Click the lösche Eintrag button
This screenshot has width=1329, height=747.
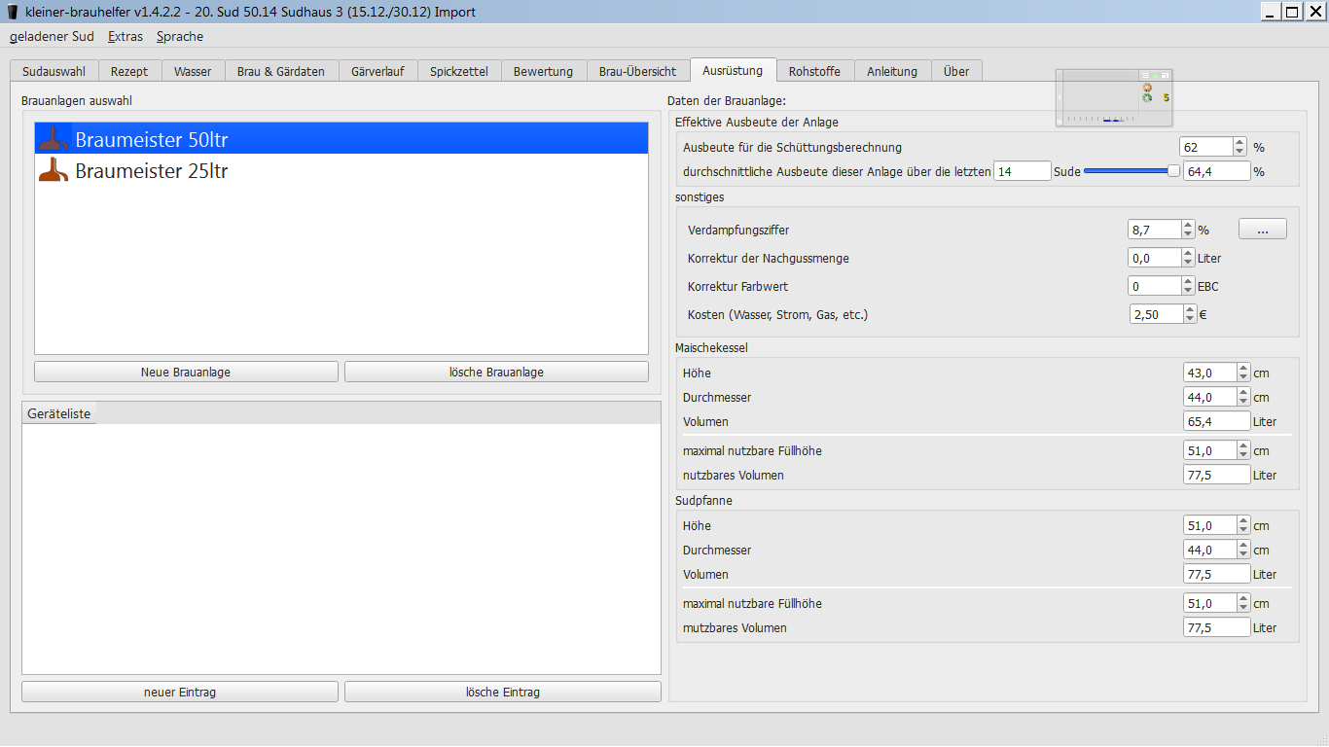tap(502, 693)
